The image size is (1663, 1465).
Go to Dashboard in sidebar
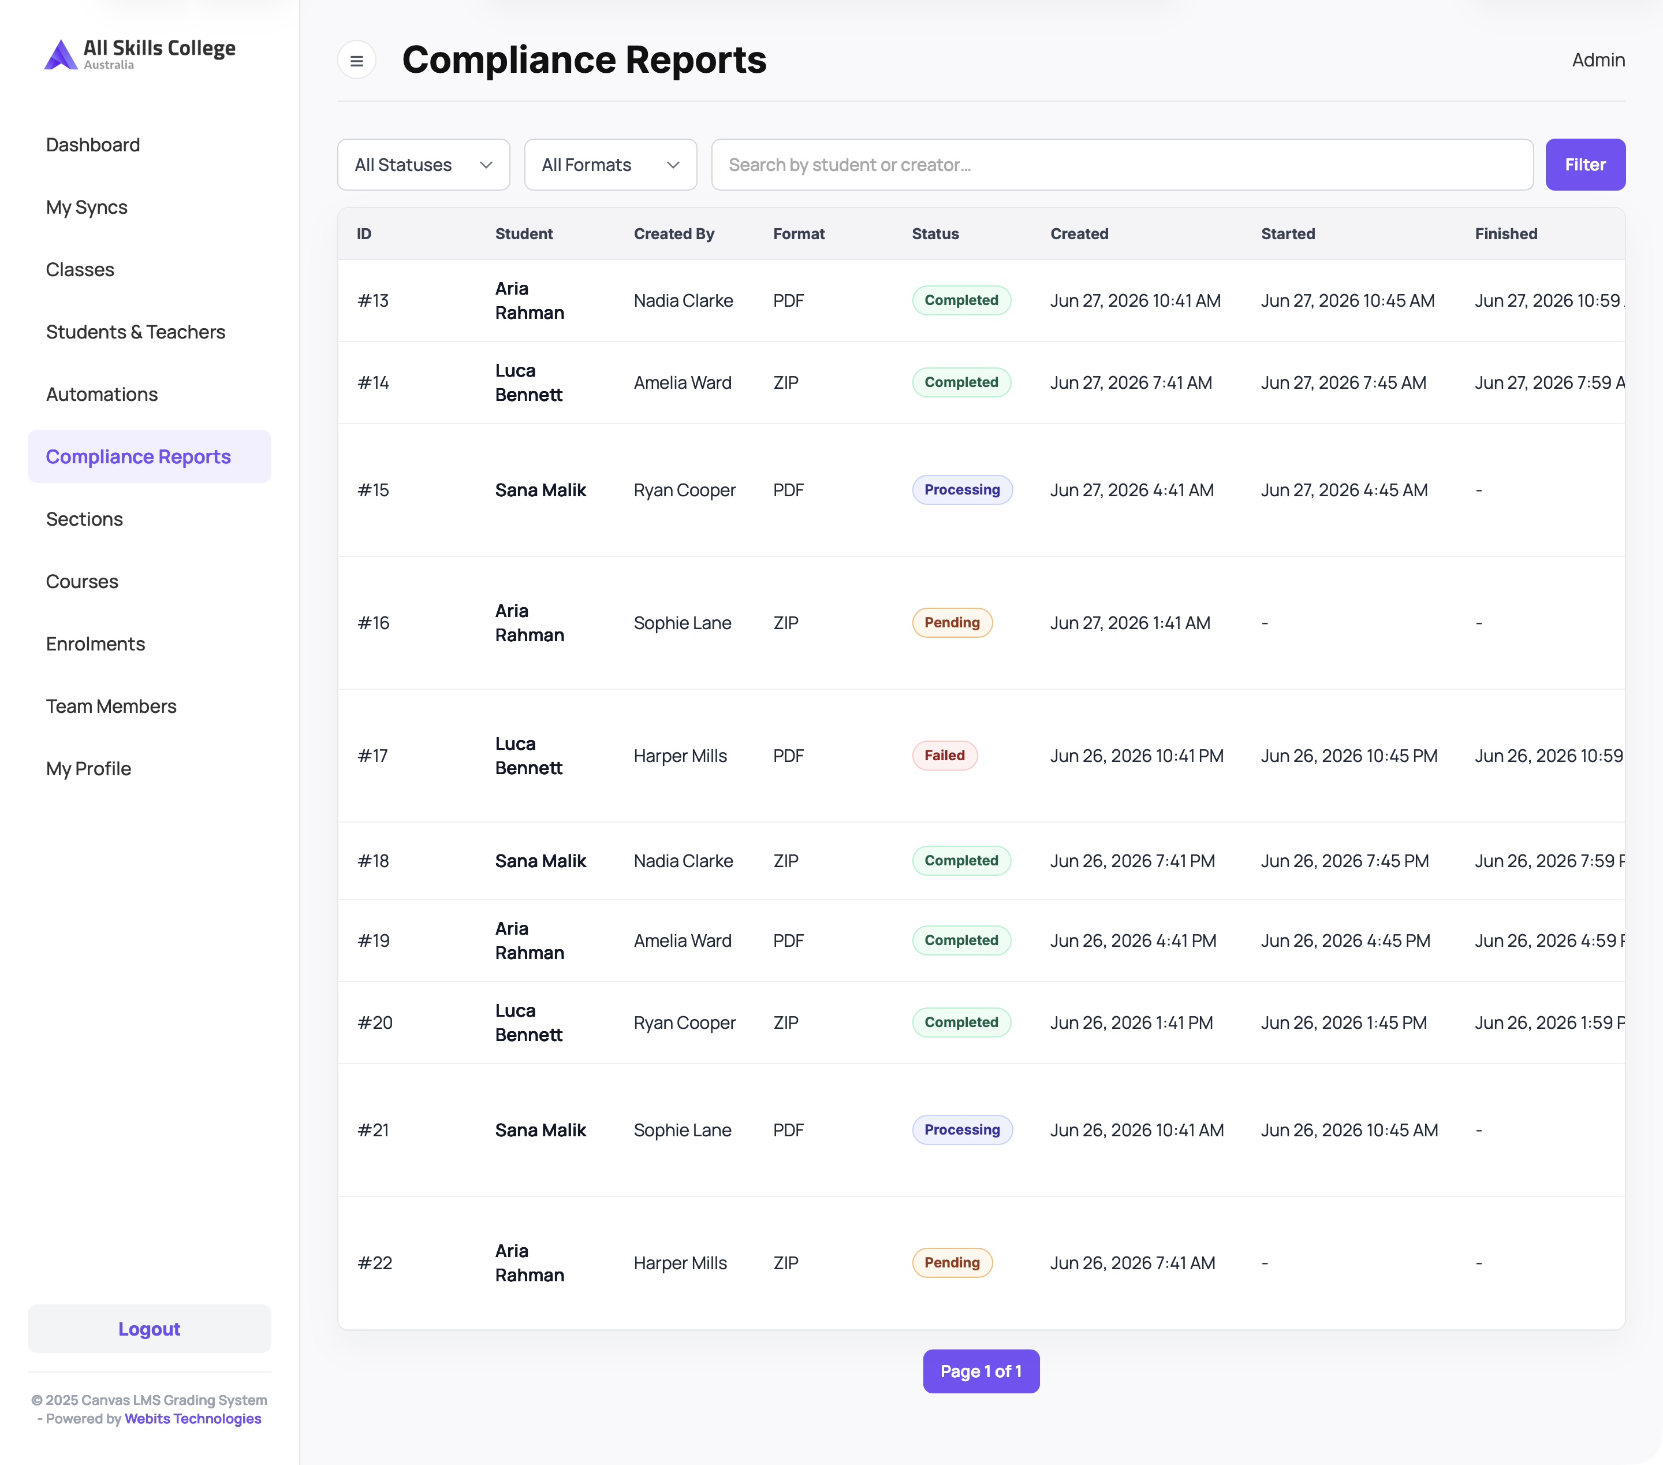[x=93, y=145]
